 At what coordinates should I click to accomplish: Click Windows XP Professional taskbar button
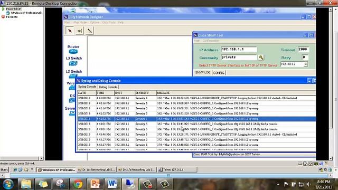click(57, 170)
